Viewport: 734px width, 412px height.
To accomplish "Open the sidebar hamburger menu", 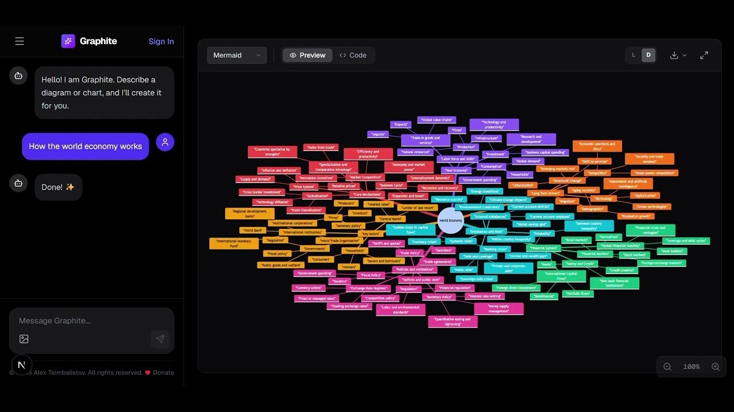I will pos(19,41).
